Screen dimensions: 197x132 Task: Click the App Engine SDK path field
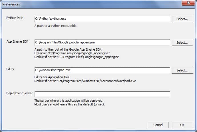tap(102, 43)
